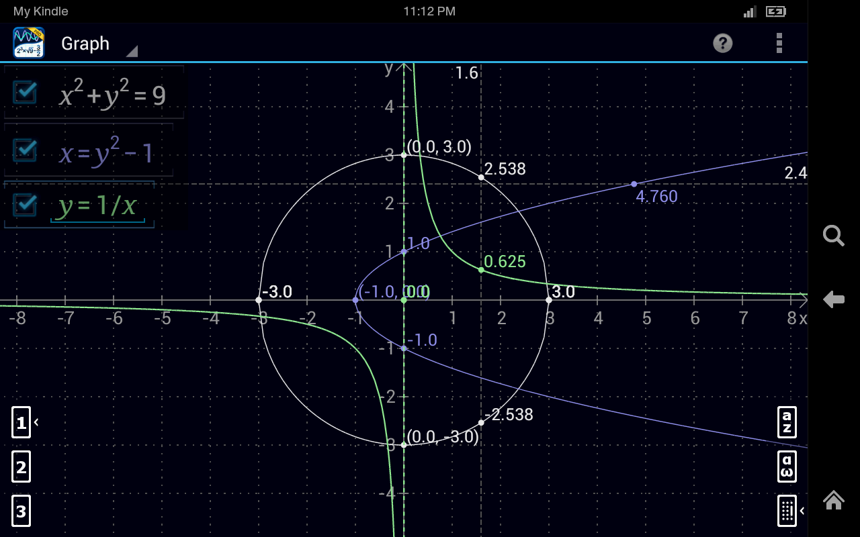Switch to the Greek letters keyboard

[787, 467]
